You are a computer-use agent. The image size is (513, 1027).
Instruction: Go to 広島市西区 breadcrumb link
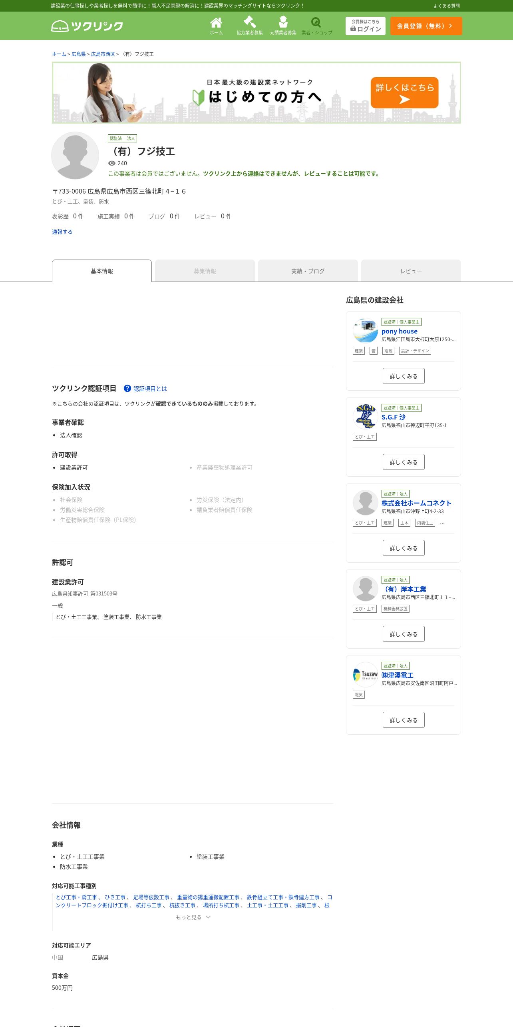click(x=103, y=54)
